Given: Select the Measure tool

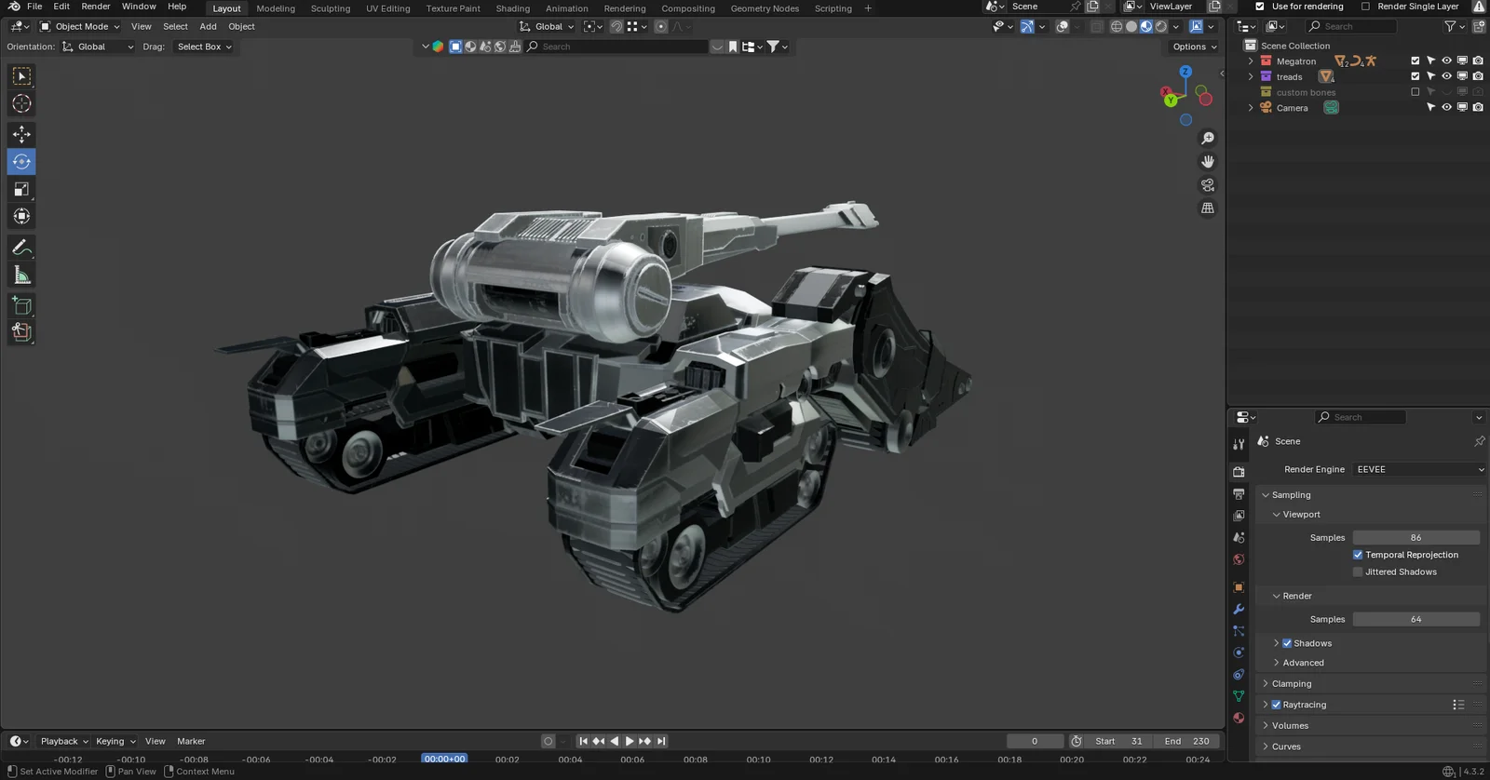Looking at the screenshot, I should point(21,275).
